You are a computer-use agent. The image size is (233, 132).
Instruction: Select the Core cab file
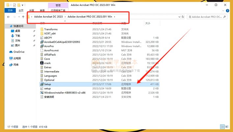tap(47, 59)
